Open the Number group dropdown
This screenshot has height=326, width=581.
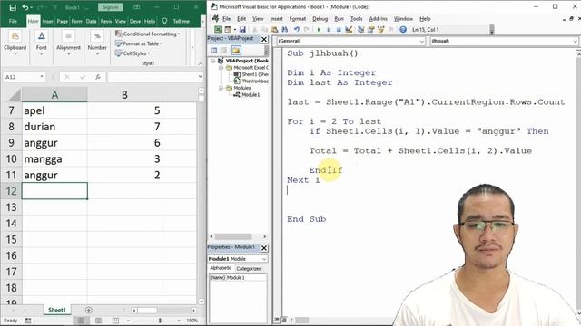point(97,54)
